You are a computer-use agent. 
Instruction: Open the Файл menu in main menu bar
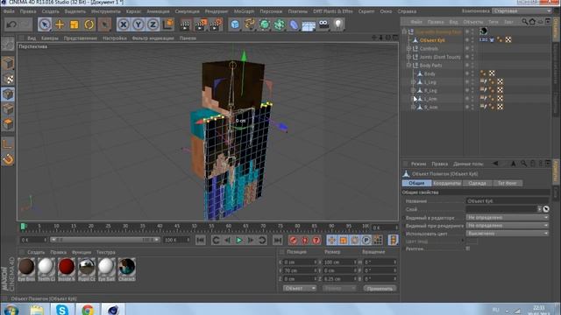(x=9, y=11)
